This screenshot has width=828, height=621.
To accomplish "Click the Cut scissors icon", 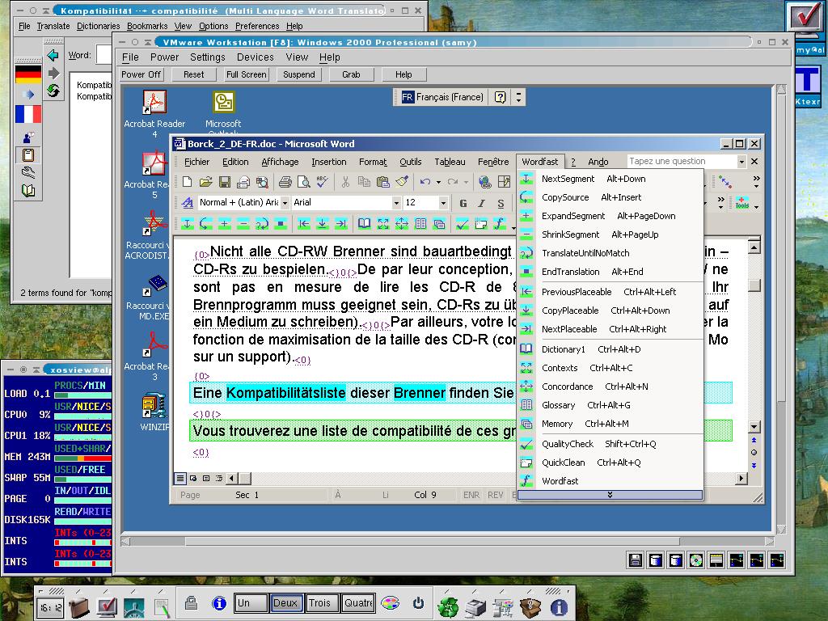I will (x=345, y=182).
